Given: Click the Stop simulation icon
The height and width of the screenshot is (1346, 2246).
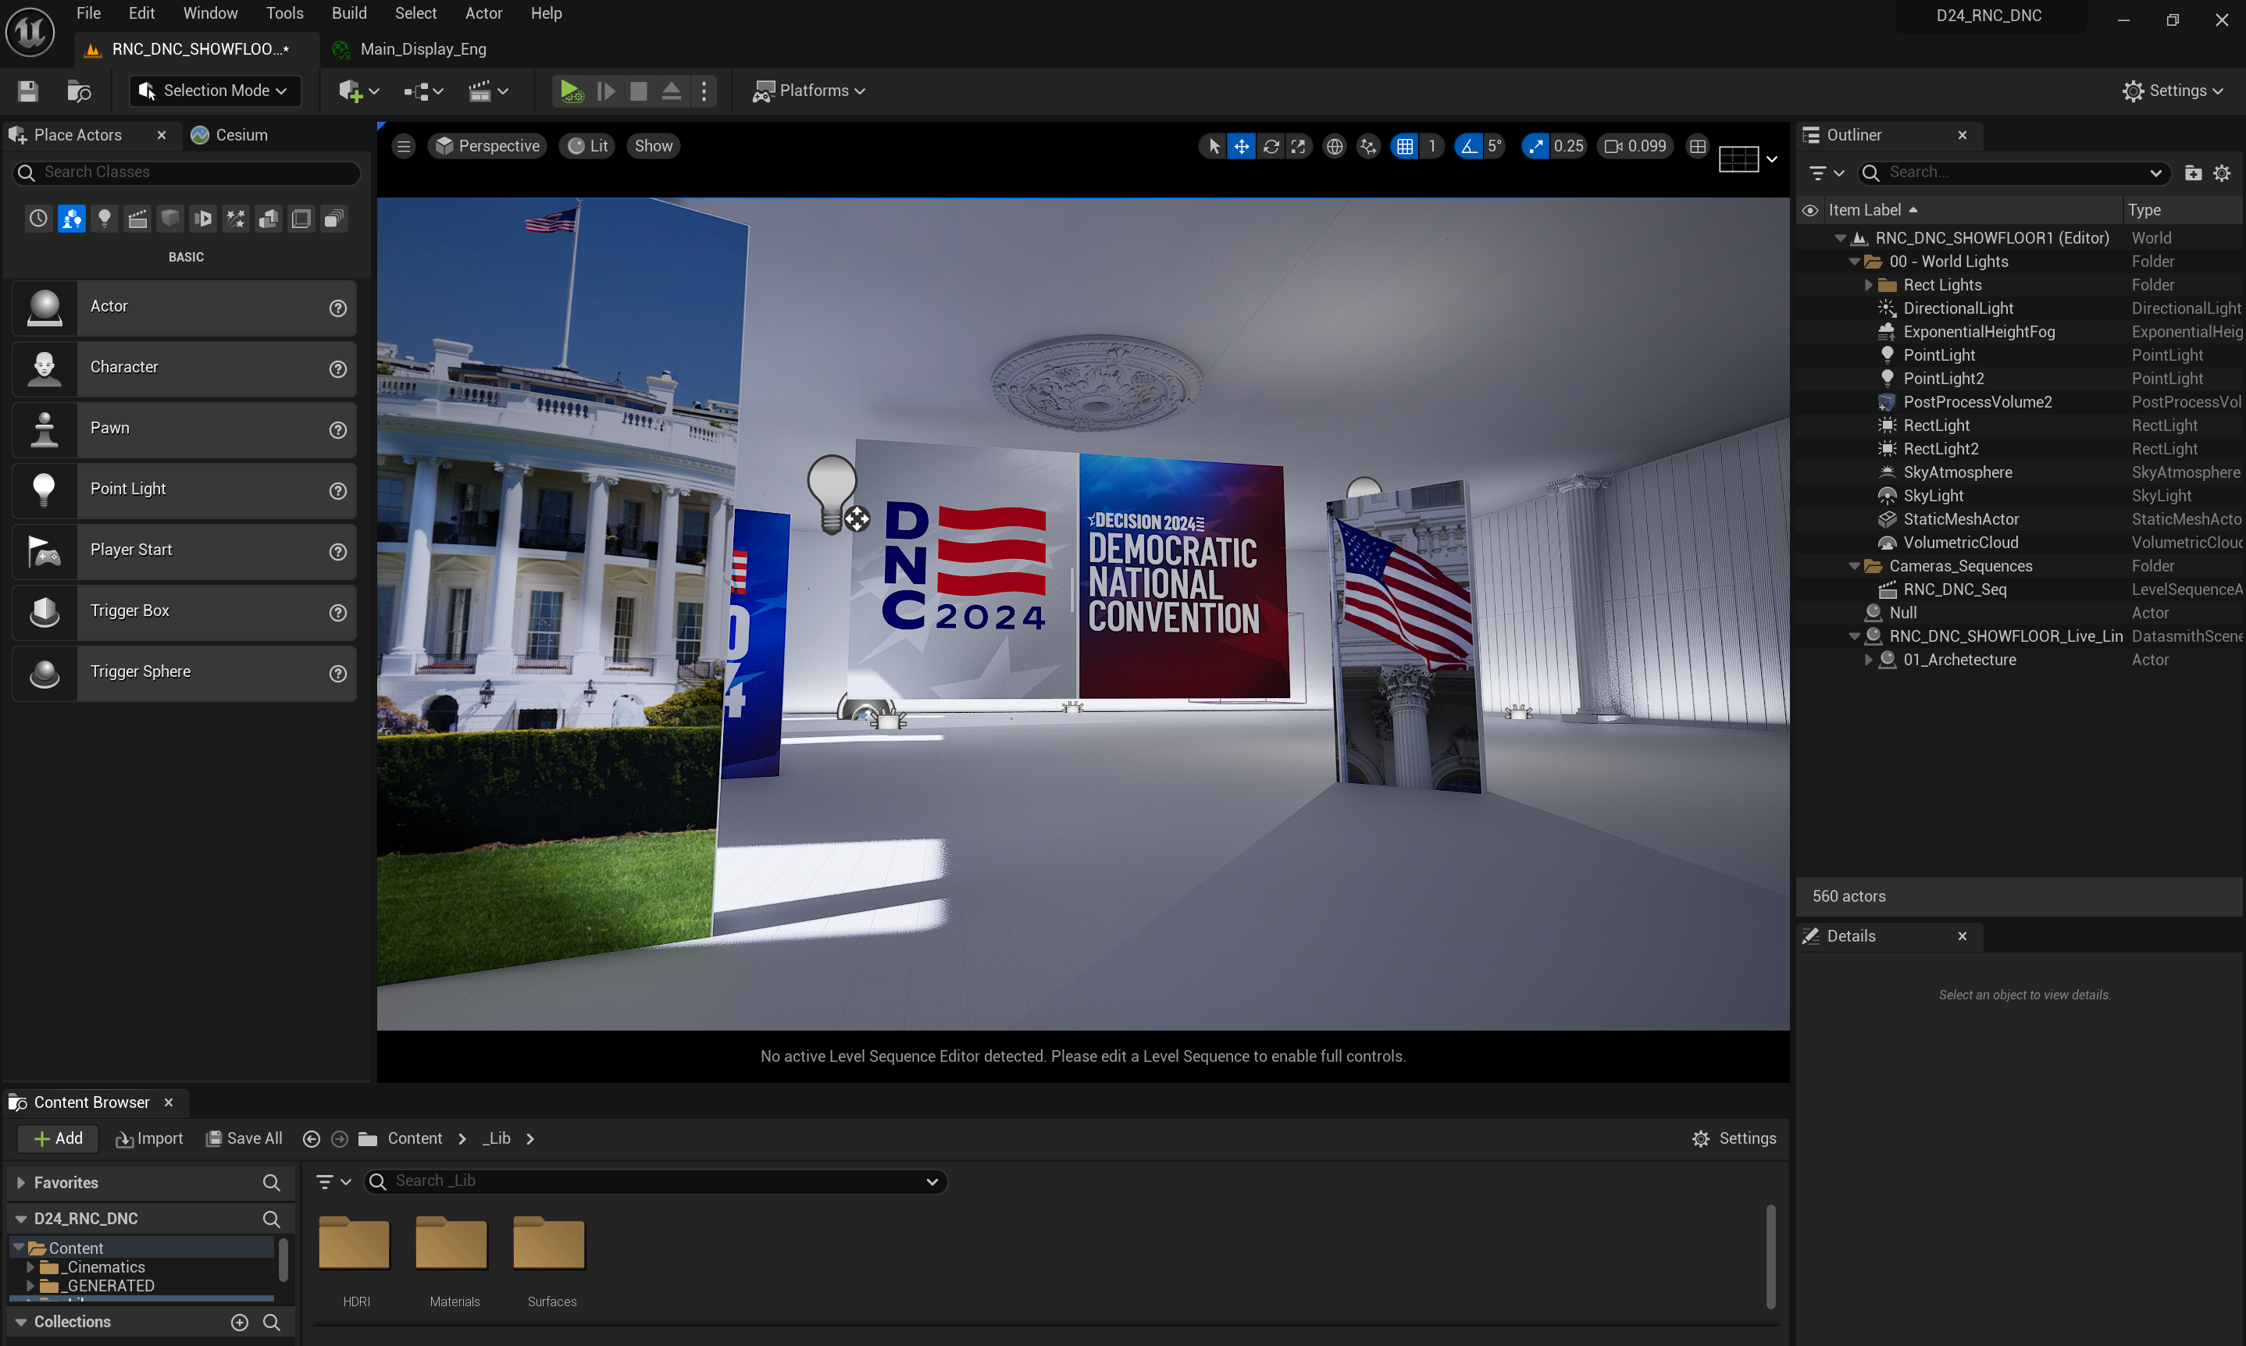Looking at the screenshot, I should point(639,91).
